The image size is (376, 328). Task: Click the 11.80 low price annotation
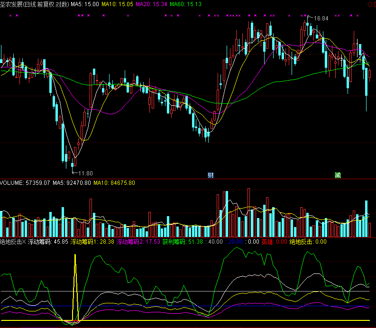tap(85, 173)
